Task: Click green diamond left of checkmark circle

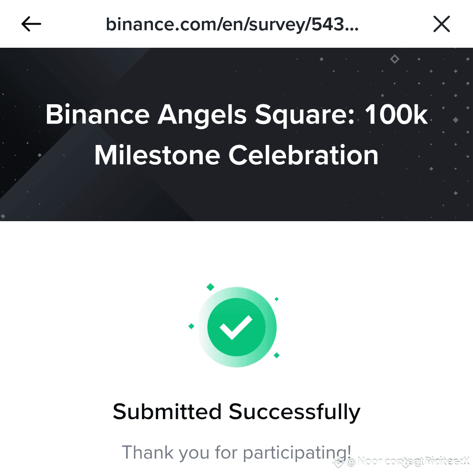Action: pos(191,326)
